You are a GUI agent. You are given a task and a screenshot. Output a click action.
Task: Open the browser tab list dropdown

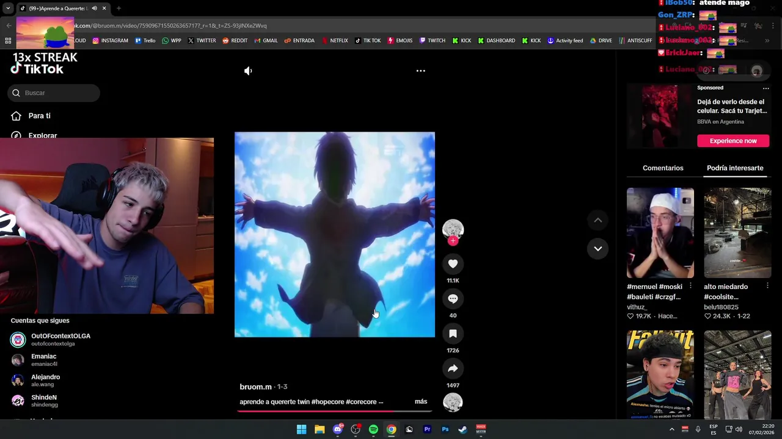[x=8, y=9]
